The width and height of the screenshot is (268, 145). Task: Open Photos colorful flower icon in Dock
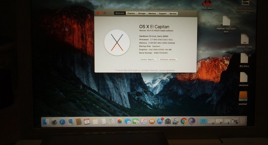tap(119, 121)
